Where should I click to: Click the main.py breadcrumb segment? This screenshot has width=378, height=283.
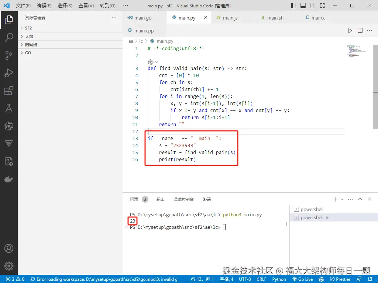tap(162, 41)
